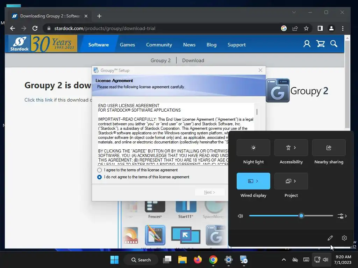Open the Software menu
Viewport: 358px width, 268px height.
(x=98, y=45)
